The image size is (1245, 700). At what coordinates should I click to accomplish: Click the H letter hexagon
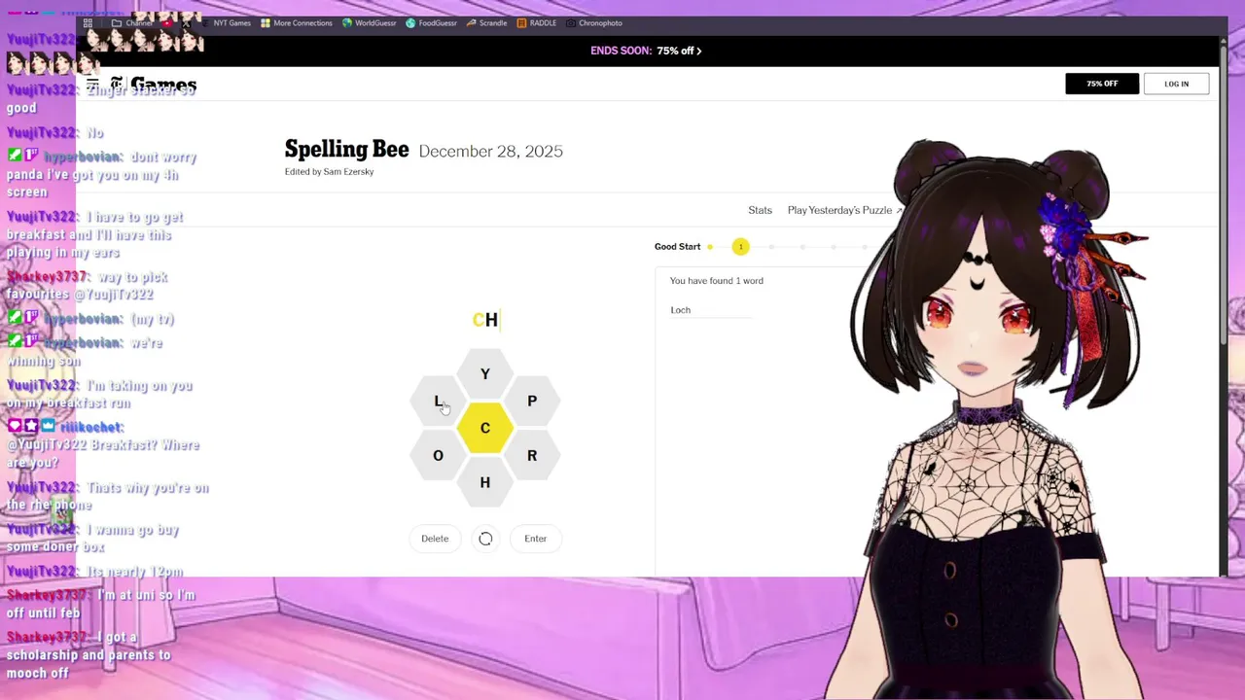[484, 482]
